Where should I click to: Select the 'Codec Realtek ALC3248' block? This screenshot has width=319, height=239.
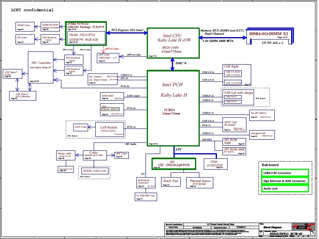[95, 155]
